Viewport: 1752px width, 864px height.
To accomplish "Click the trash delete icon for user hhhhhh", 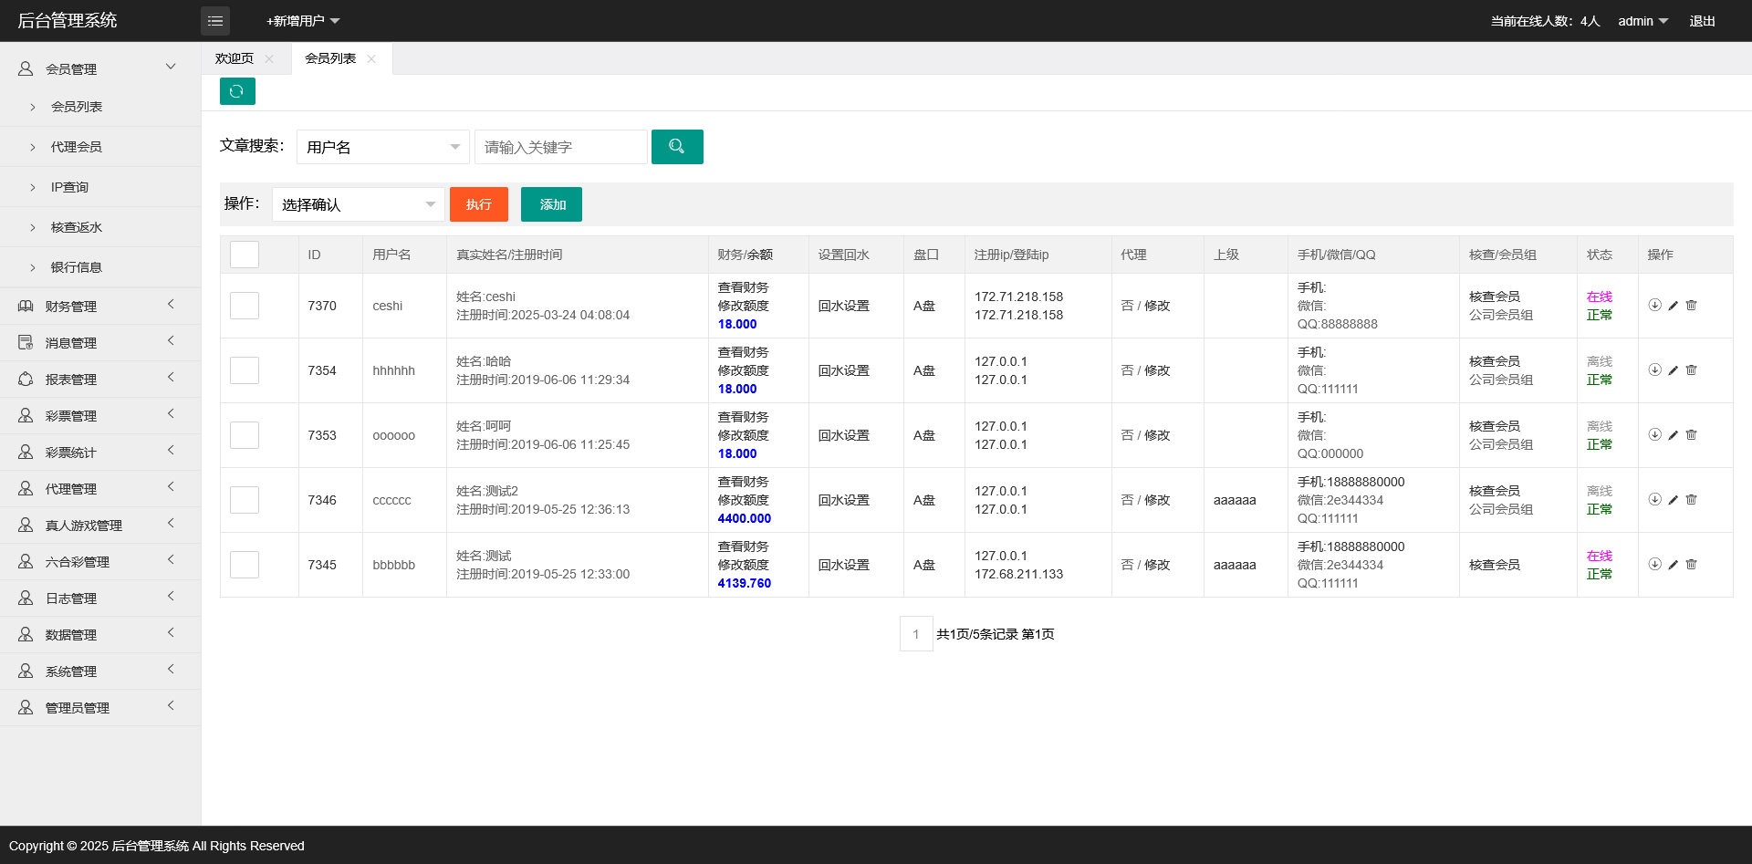I will [1691, 370].
